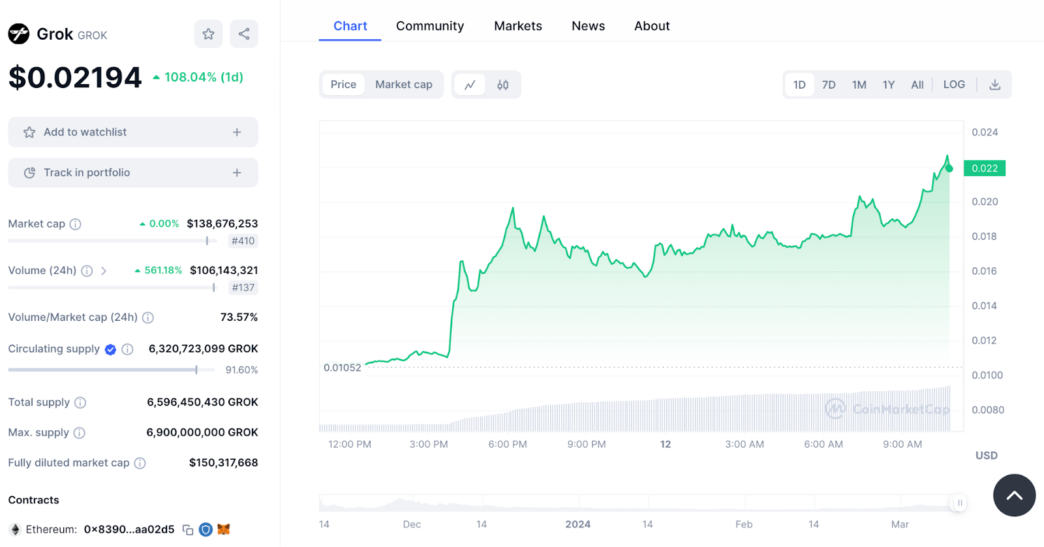Viewport: 1044px width, 547px height.
Task: Open the Markets tab
Action: pyautogui.click(x=517, y=26)
